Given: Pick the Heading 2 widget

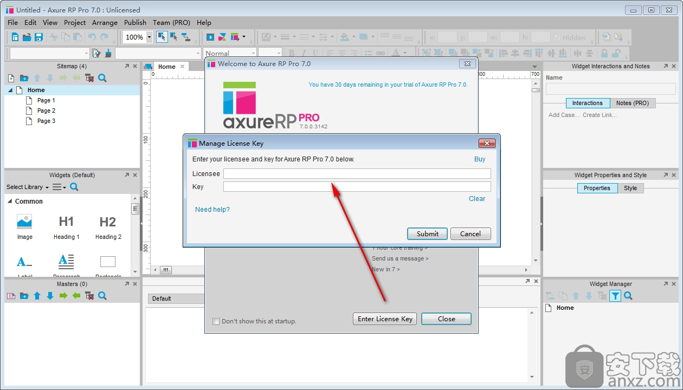Looking at the screenshot, I should (x=108, y=227).
